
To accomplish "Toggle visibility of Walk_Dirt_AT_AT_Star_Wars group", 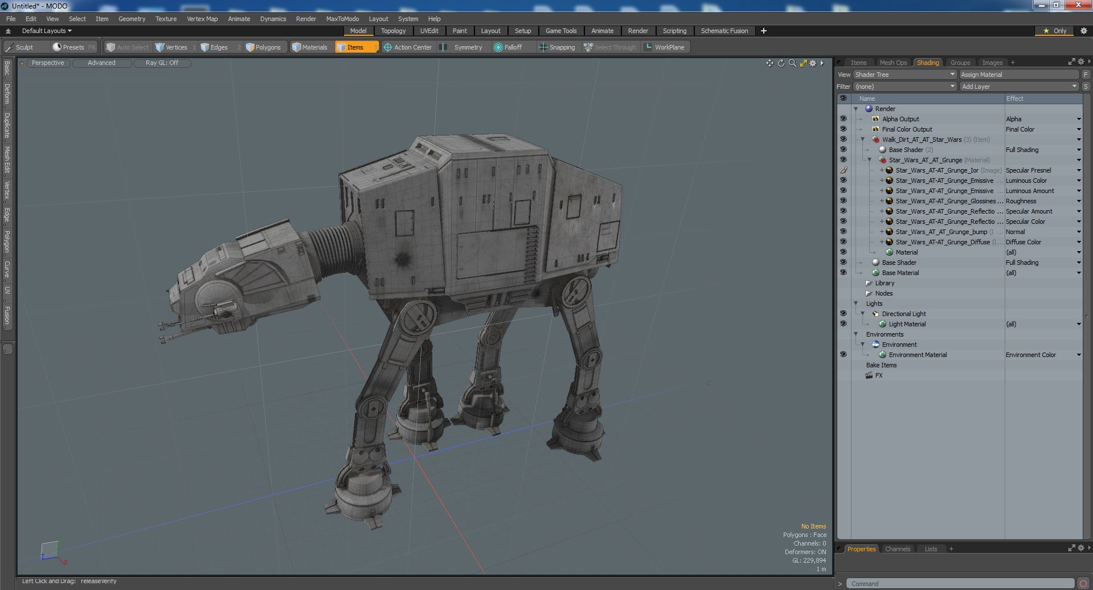I will pyautogui.click(x=843, y=140).
